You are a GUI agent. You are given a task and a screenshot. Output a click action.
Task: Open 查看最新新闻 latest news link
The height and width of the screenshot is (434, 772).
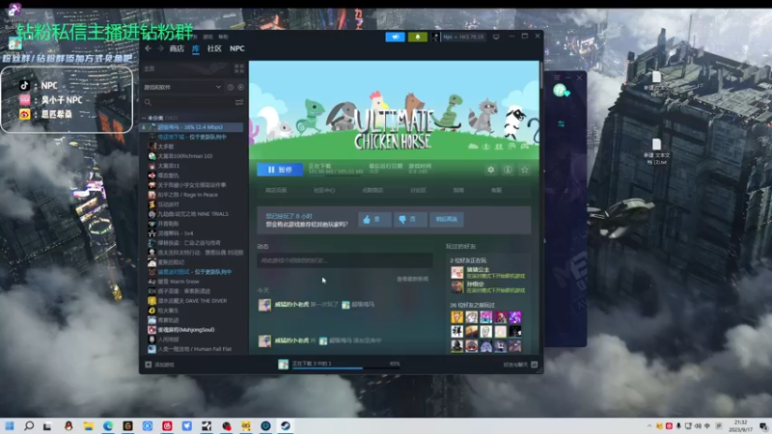coord(412,279)
